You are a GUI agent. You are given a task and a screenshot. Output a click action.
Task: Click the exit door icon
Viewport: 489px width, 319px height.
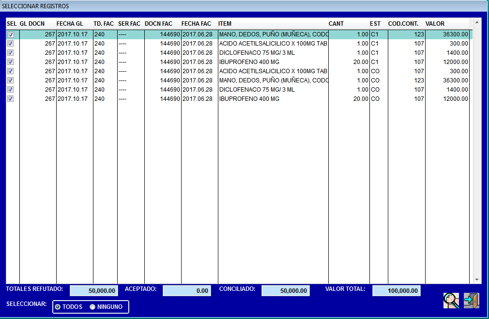tap(471, 301)
